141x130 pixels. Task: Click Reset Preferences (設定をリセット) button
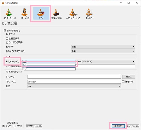point(34,126)
